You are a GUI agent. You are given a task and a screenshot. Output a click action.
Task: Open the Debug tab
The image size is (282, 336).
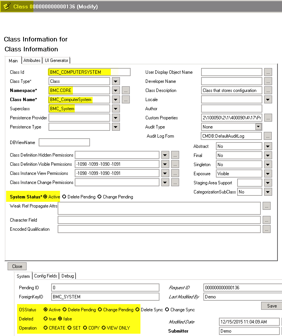pos(68,276)
